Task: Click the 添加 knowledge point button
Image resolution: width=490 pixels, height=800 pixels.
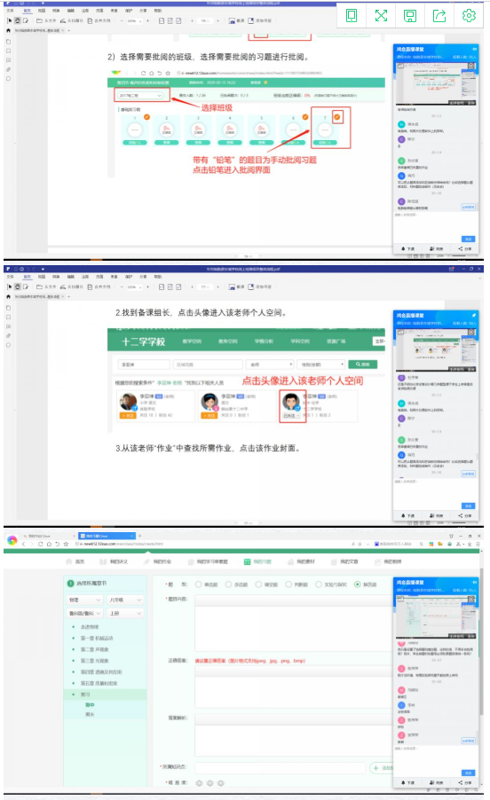Action: (382, 768)
